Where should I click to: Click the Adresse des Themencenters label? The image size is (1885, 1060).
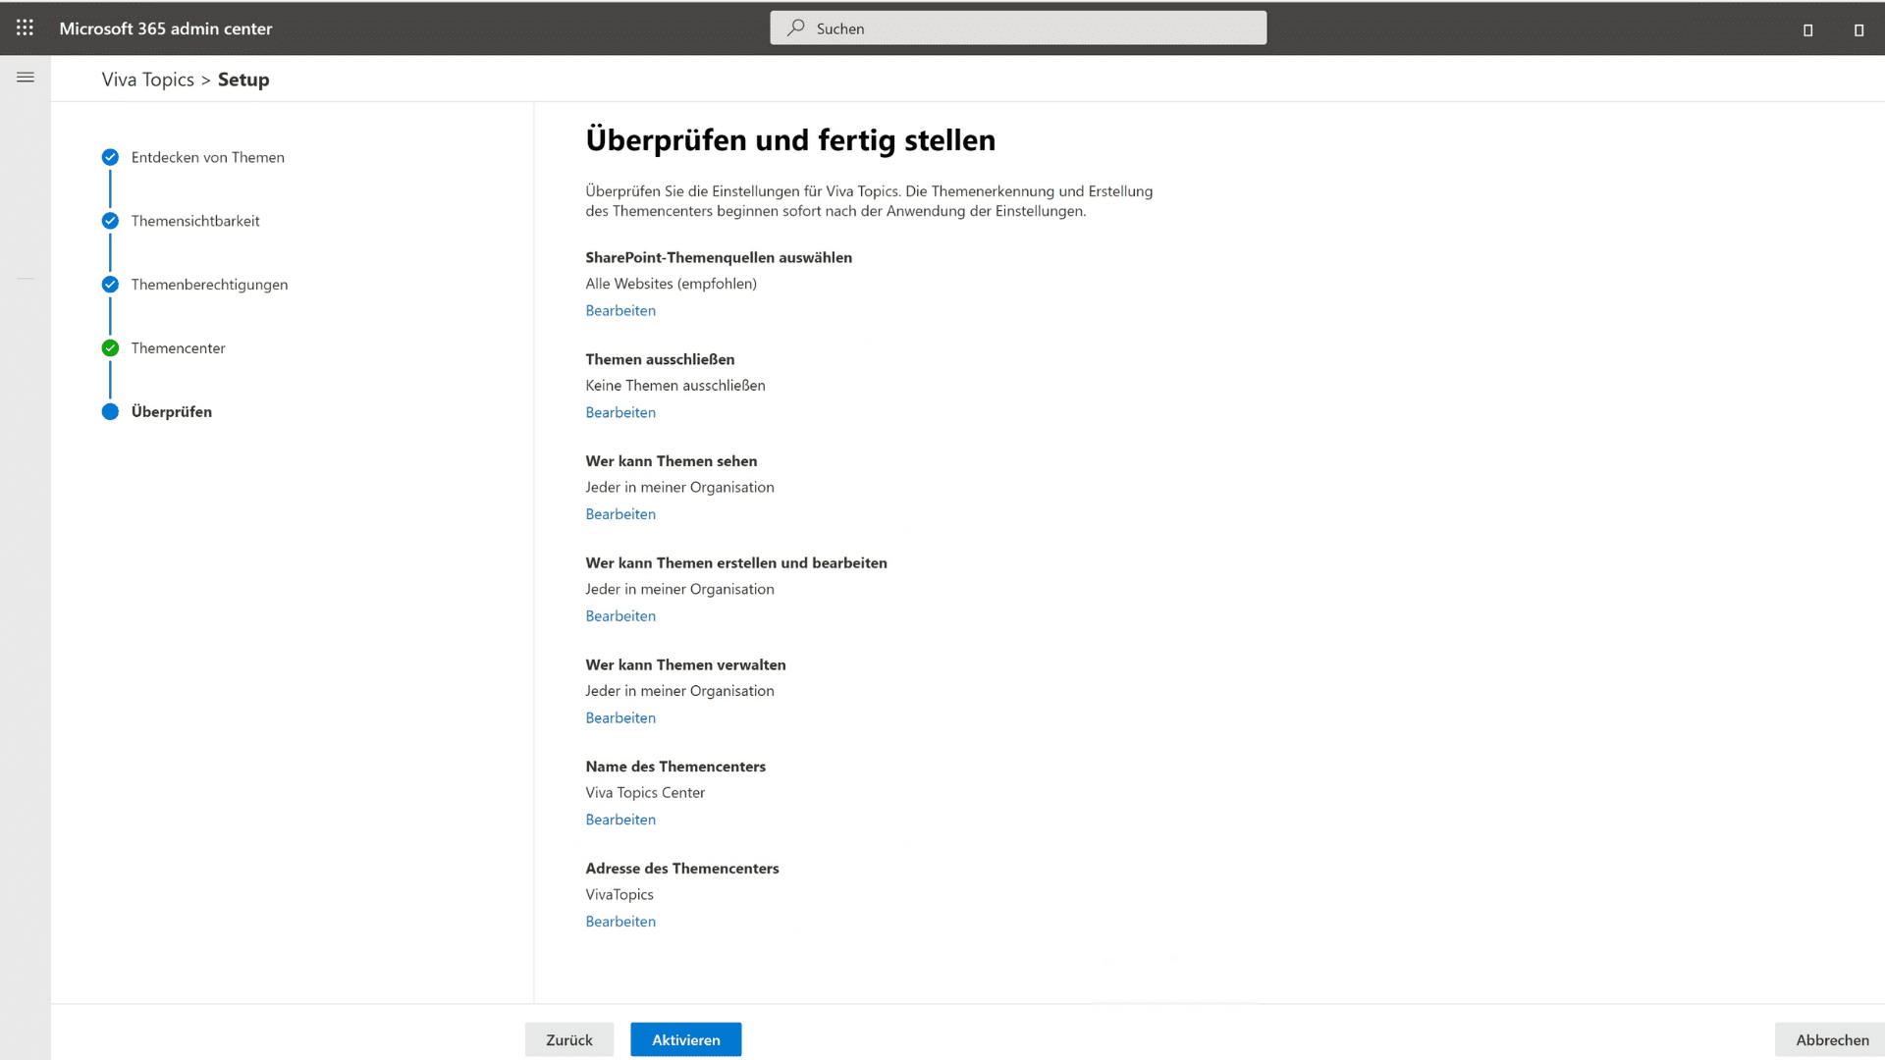click(682, 869)
